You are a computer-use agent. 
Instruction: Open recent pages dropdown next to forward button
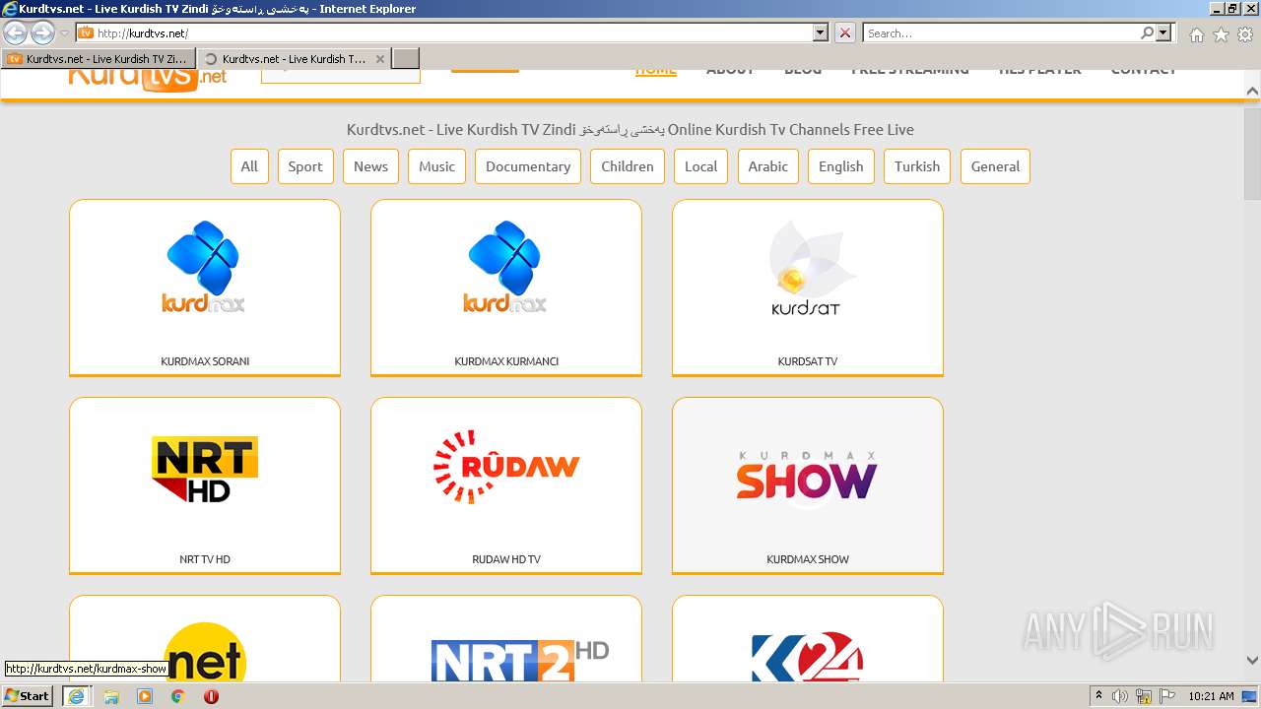64,33
